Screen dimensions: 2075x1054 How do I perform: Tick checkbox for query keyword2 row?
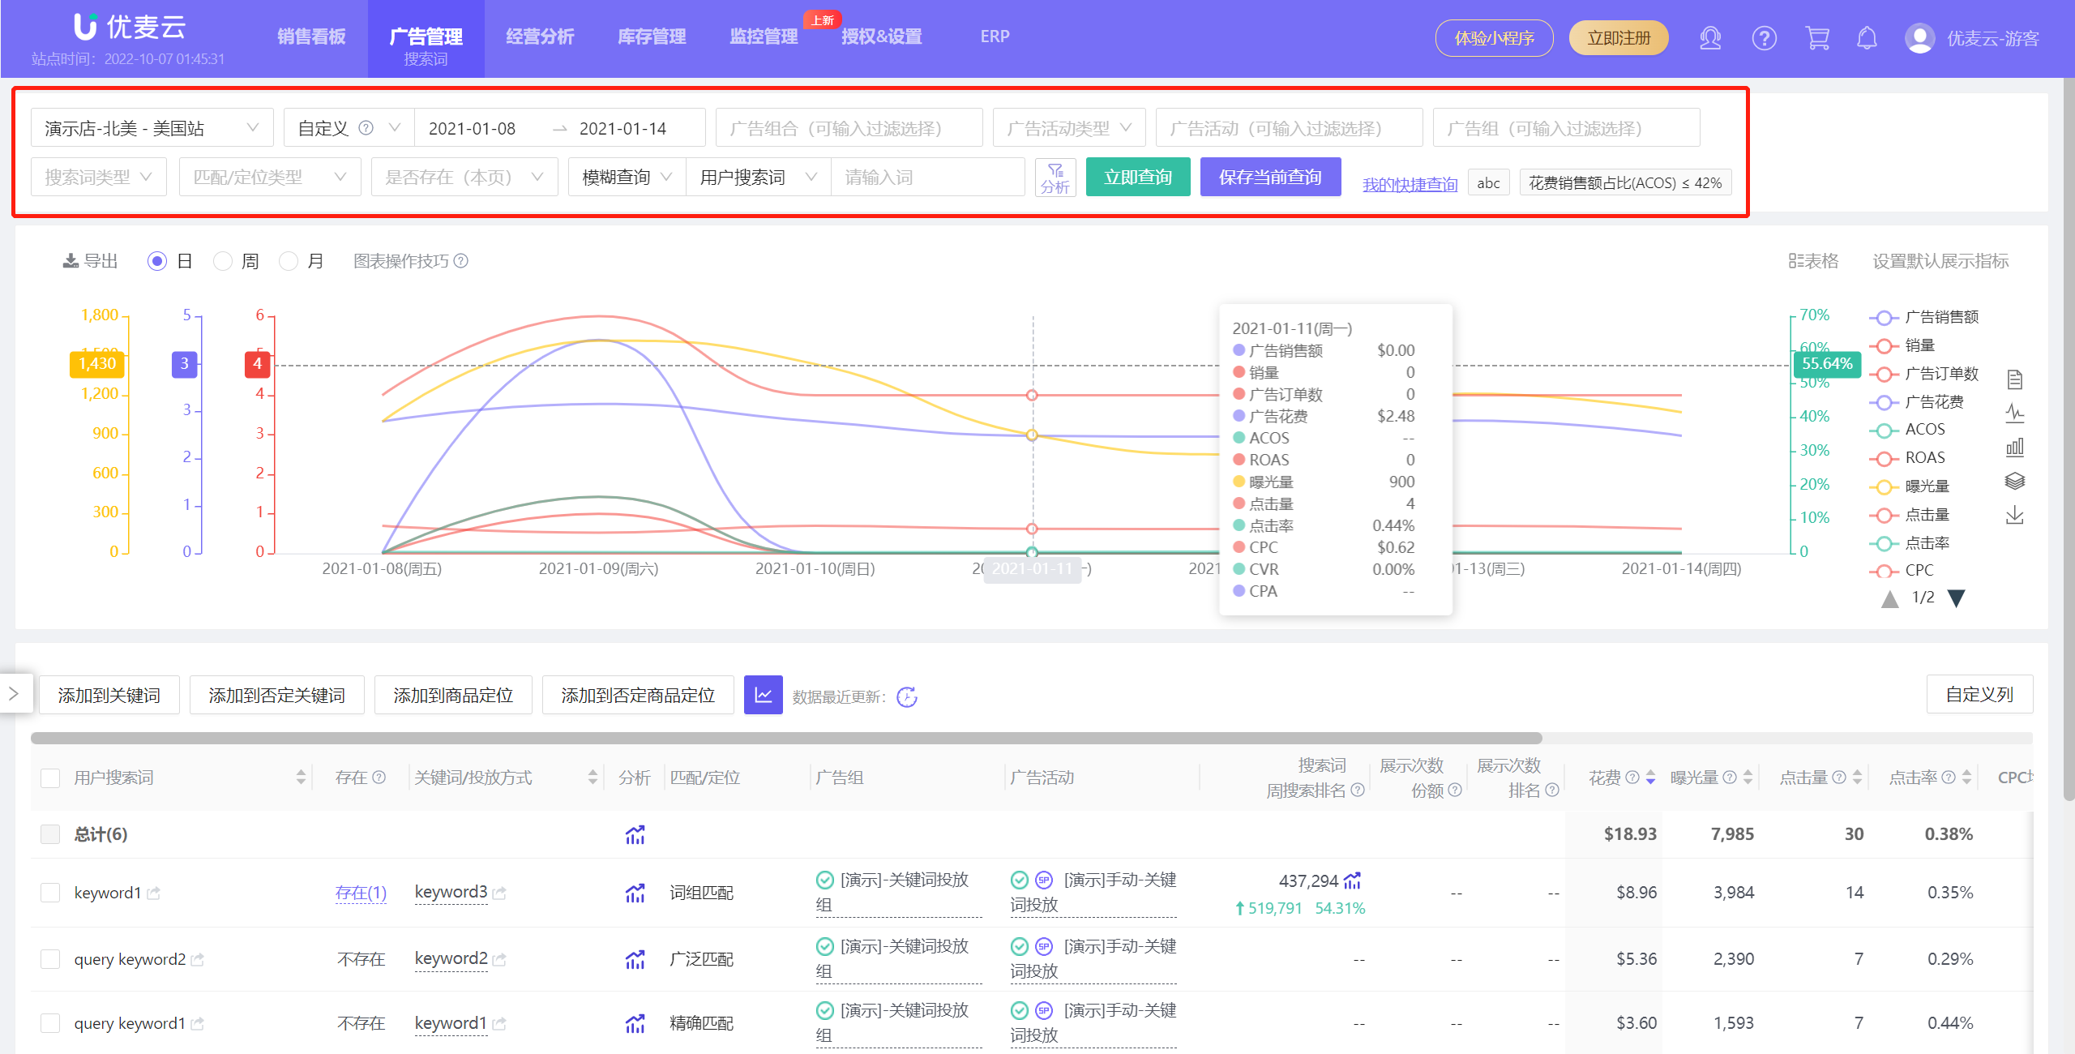[50, 959]
